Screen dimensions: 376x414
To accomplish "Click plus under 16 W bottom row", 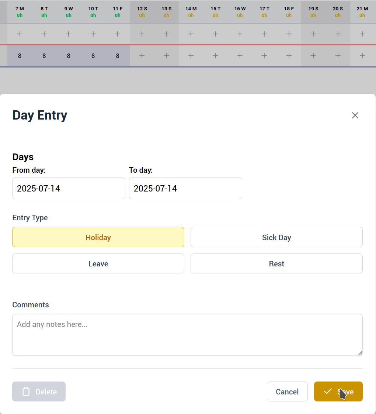I will 240,56.
